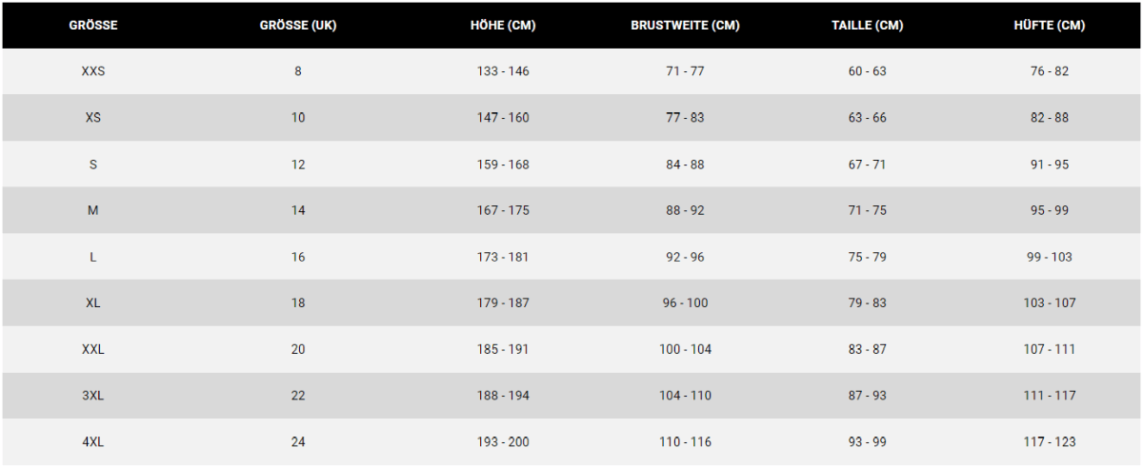Click the GRÖSSE (UK) column header
The image size is (1143, 467).
pos(298,26)
